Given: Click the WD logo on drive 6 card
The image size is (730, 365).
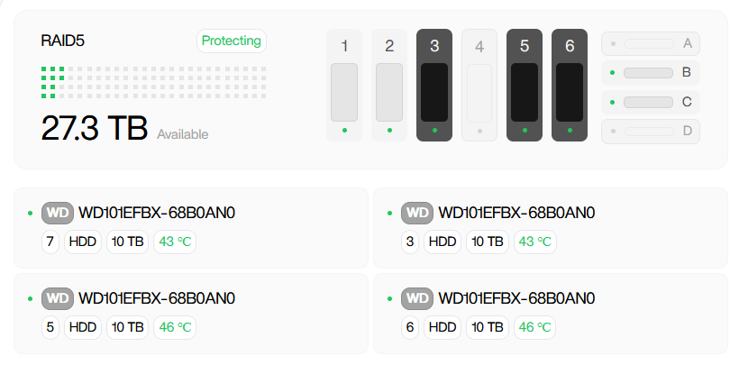Looking at the screenshot, I should [x=417, y=298].
